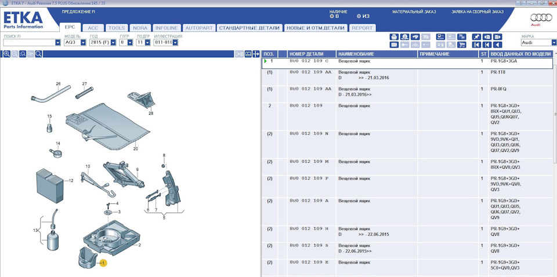Select part row 8U0 012 109 E
This screenshot has height=277, width=557.
coord(407,267)
